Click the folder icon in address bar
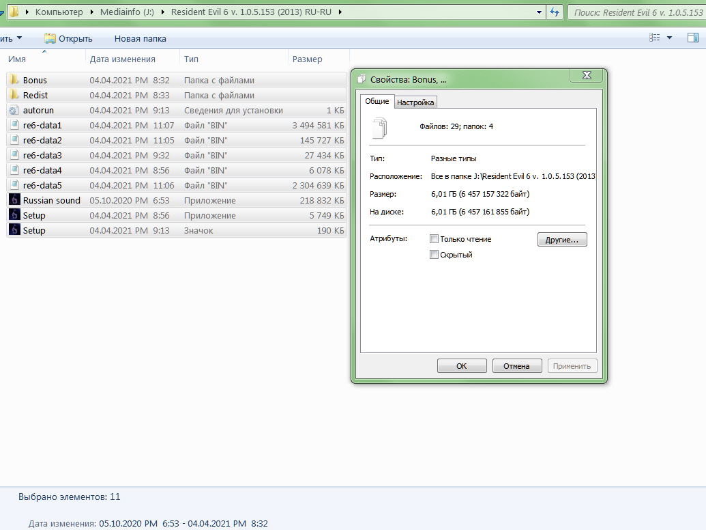Screen dimensions: 706x530 (x=14, y=12)
